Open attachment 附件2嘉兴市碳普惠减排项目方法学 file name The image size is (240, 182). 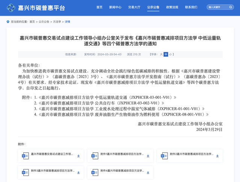click(192, 154)
